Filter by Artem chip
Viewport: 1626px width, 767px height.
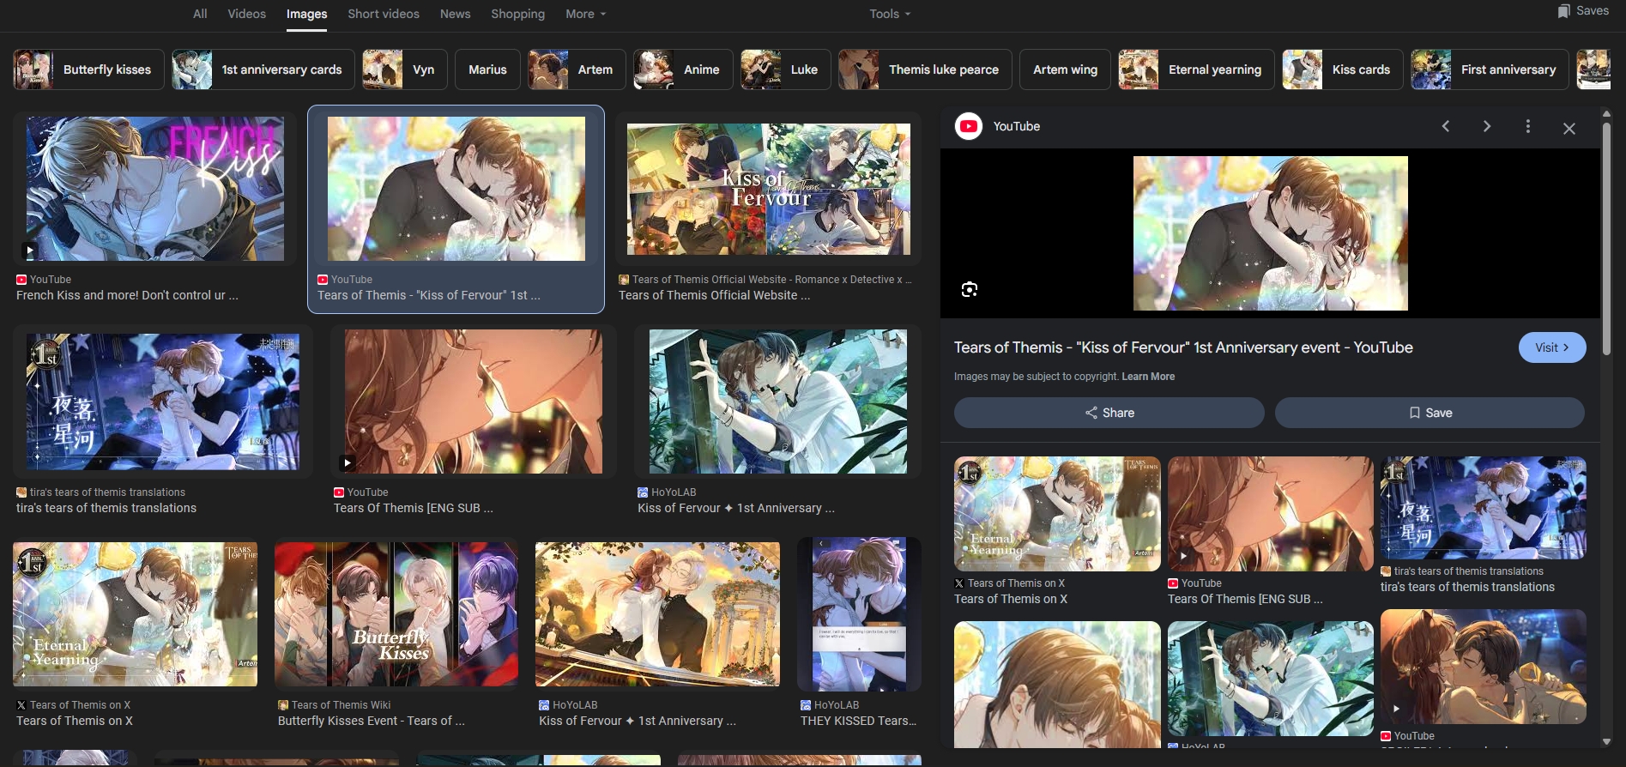(x=577, y=69)
